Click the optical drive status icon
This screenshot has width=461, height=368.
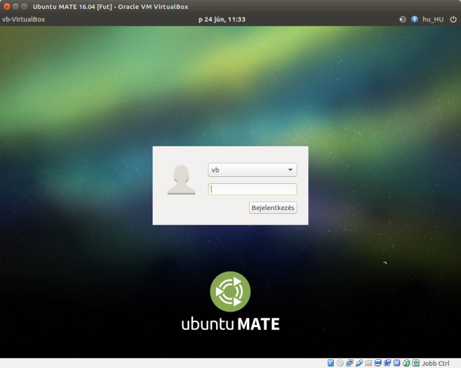(x=340, y=363)
